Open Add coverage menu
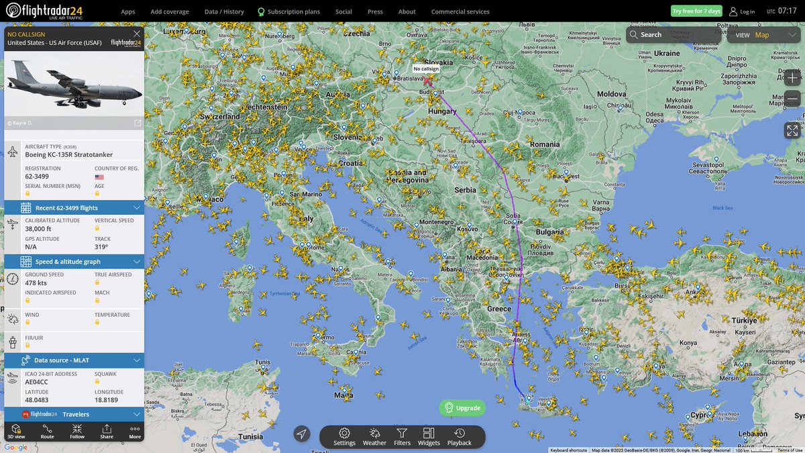This screenshot has height=453, width=805. 170,11
